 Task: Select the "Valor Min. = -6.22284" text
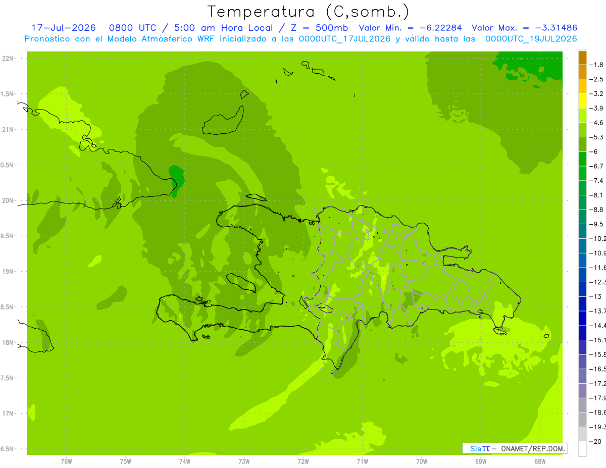(411, 28)
